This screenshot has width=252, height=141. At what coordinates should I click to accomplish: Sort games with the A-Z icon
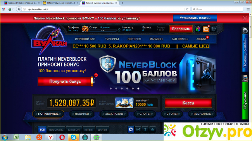click(138, 129)
